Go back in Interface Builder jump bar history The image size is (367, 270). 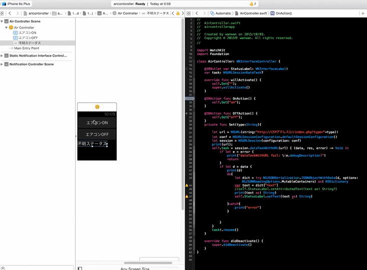(x=10, y=13)
